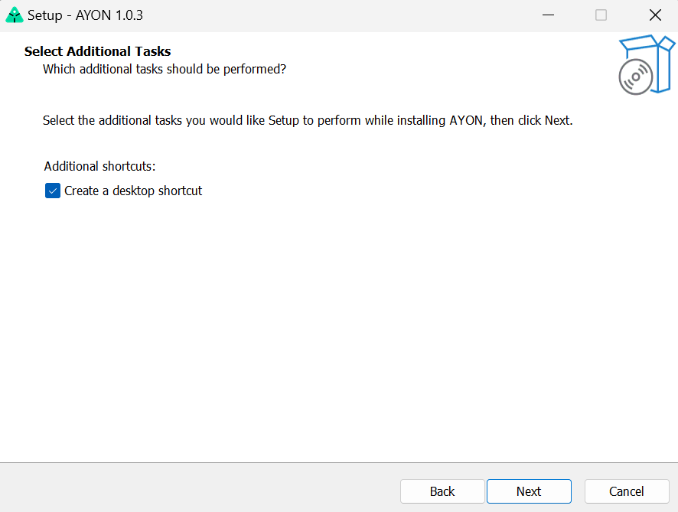
Task: Uncheck the desktop shortcut checkbox
Action: point(52,191)
